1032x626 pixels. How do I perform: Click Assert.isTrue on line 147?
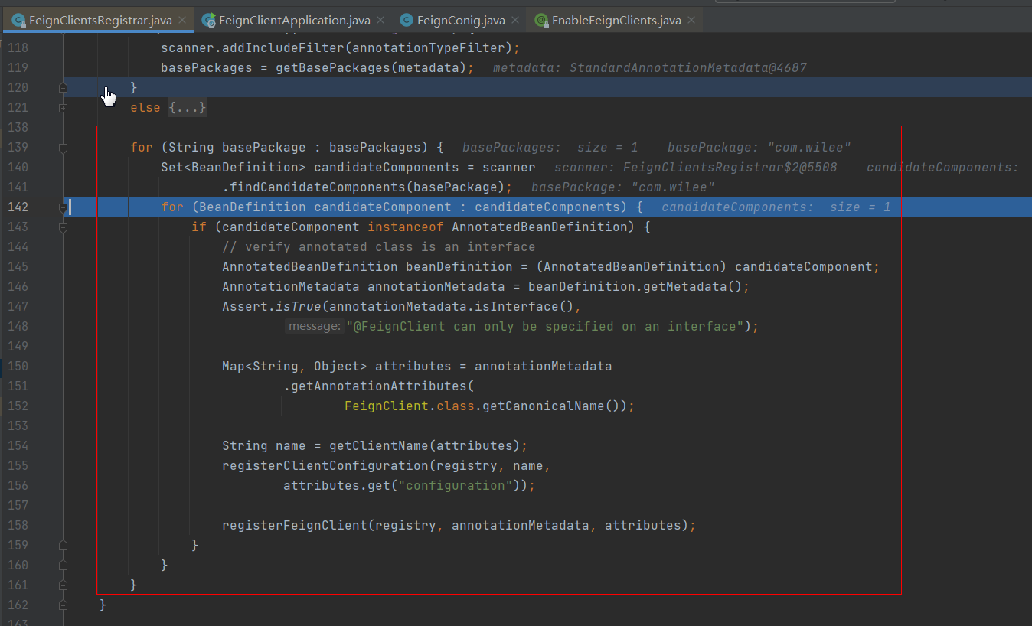[x=272, y=306]
